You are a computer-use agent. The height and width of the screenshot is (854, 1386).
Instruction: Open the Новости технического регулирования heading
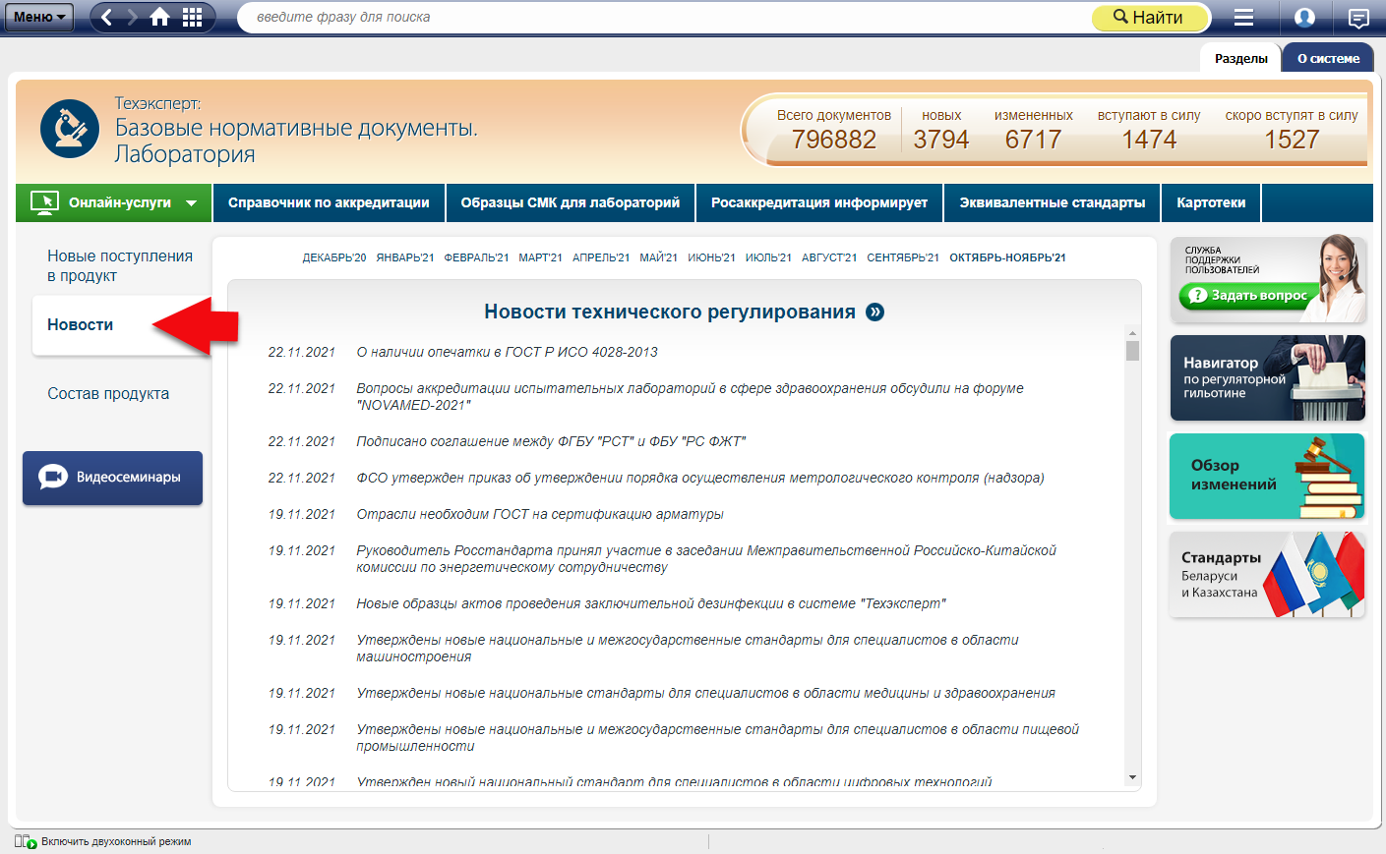(x=670, y=312)
